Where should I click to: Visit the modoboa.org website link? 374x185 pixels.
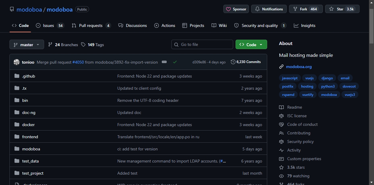pos(299,67)
